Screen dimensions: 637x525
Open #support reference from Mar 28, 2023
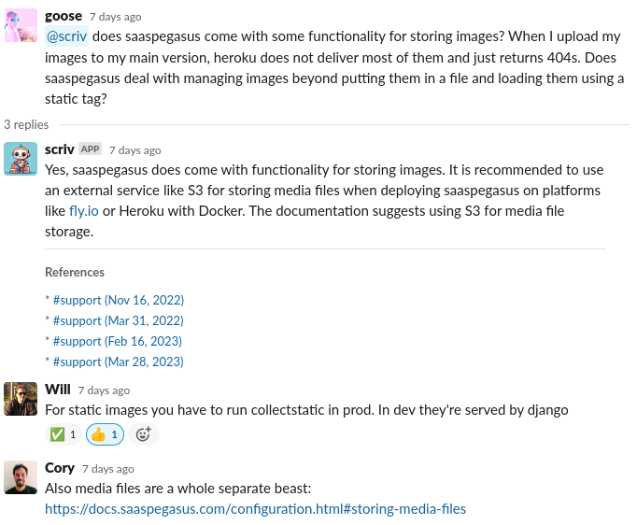pyautogui.click(x=119, y=362)
